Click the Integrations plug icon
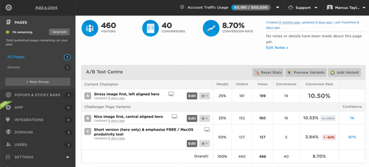 (8, 120)
